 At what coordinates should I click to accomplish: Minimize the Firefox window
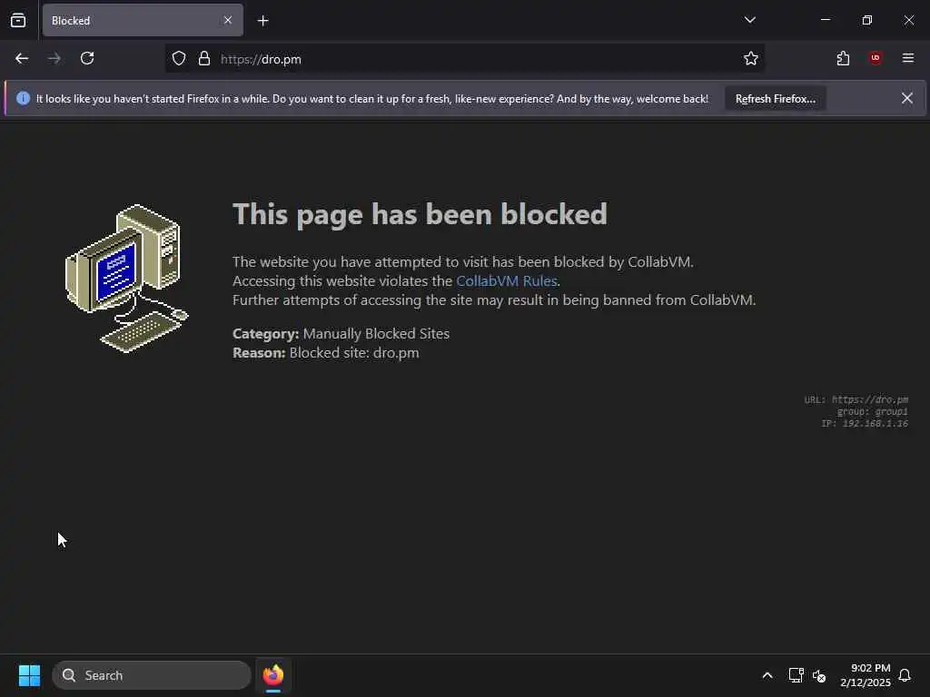pyautogui.click(x=825, y=20)
